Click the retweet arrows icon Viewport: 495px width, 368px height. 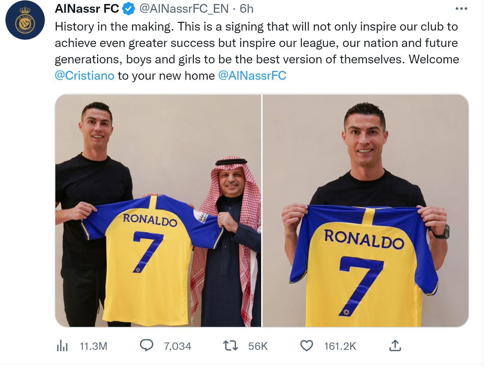pyautogui.click(x=230, y=345)
